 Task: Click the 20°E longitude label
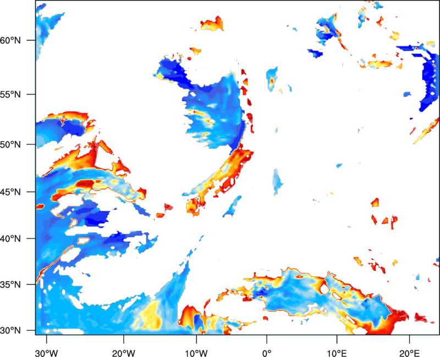click(409, 353)
